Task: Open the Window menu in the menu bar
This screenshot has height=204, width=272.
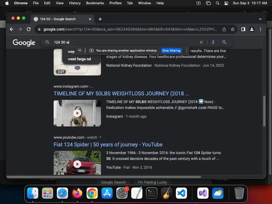Action: click(144, 3)
